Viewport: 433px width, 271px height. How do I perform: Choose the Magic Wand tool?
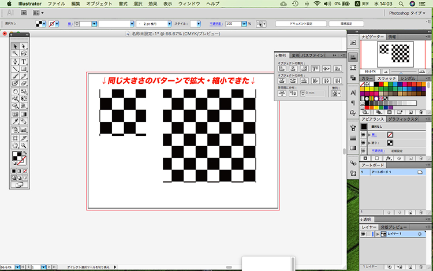coord(15,54)
